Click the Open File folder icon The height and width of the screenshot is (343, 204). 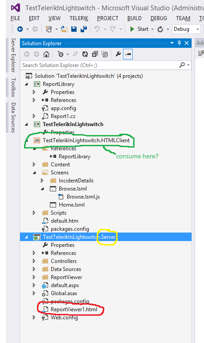coord(64,29)
